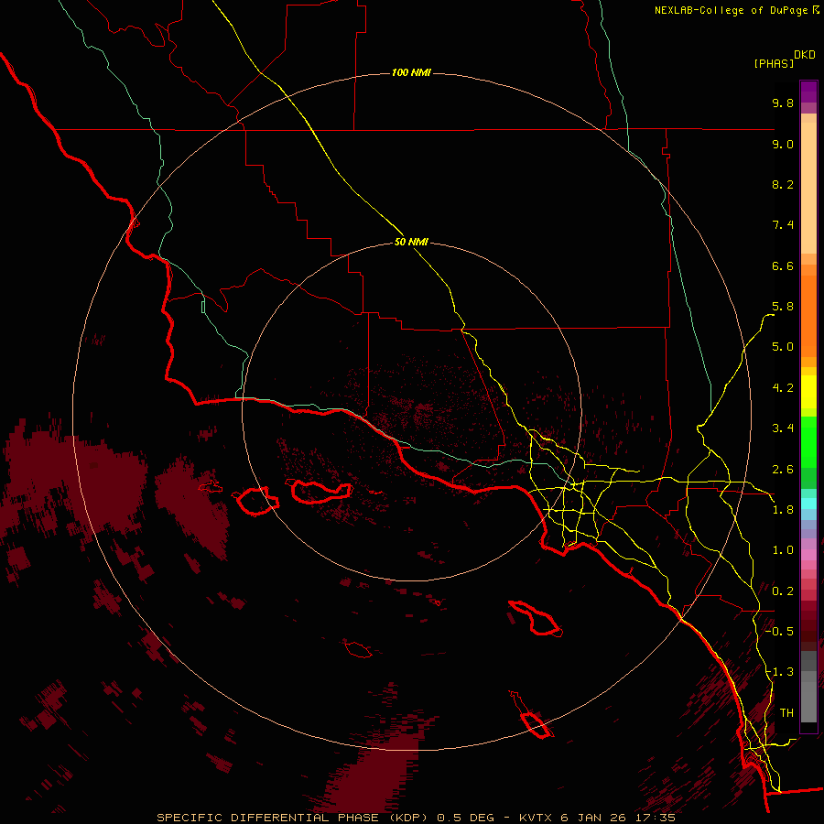Pick the green segment of the color bar
Screen dimensions: 824x824
[x=808, y=441]
